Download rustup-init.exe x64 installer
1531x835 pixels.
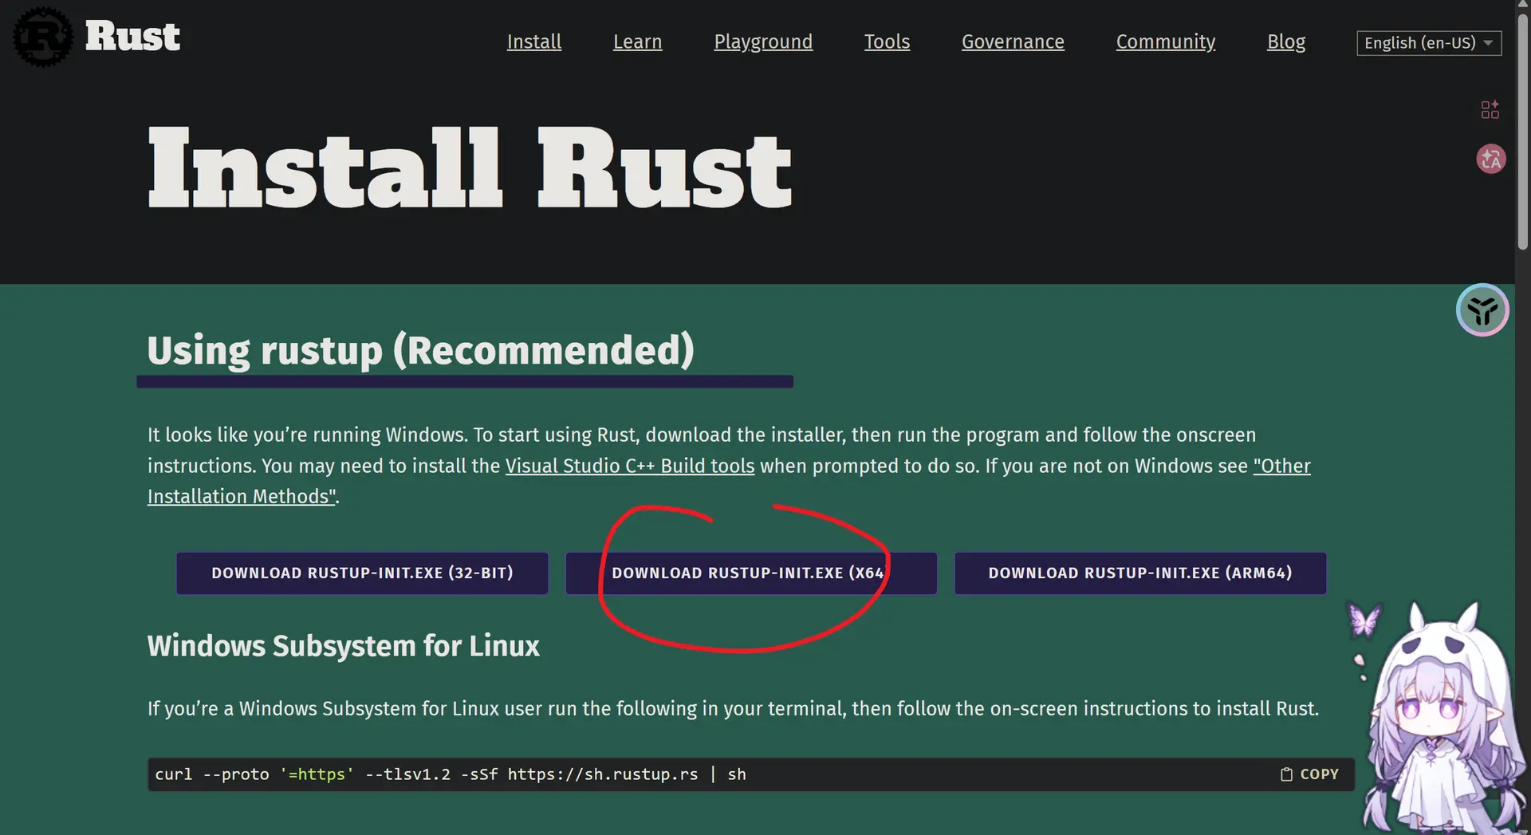pyautogui.click(x=751, y=573)
